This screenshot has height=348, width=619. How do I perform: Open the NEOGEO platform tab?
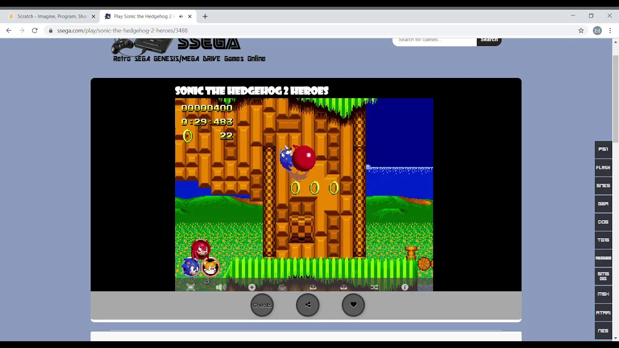[603, 258]
